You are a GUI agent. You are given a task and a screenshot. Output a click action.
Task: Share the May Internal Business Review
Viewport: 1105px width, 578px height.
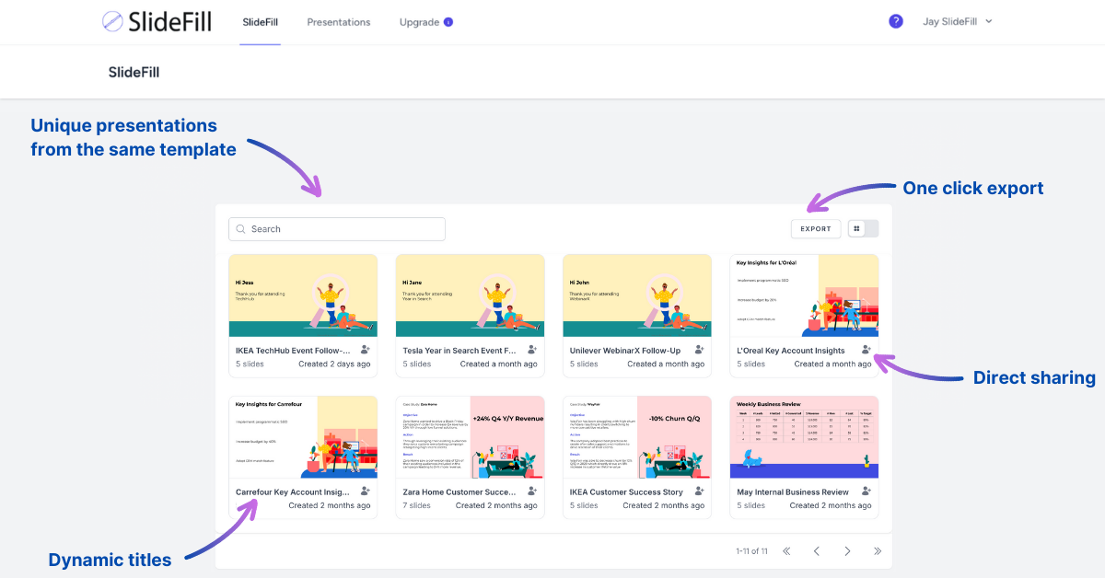click(x=866, y=492)
